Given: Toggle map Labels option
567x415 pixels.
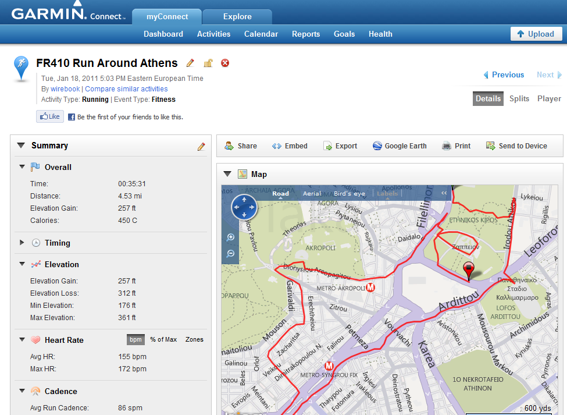Looking at the screenshot, I should point(387,194).
